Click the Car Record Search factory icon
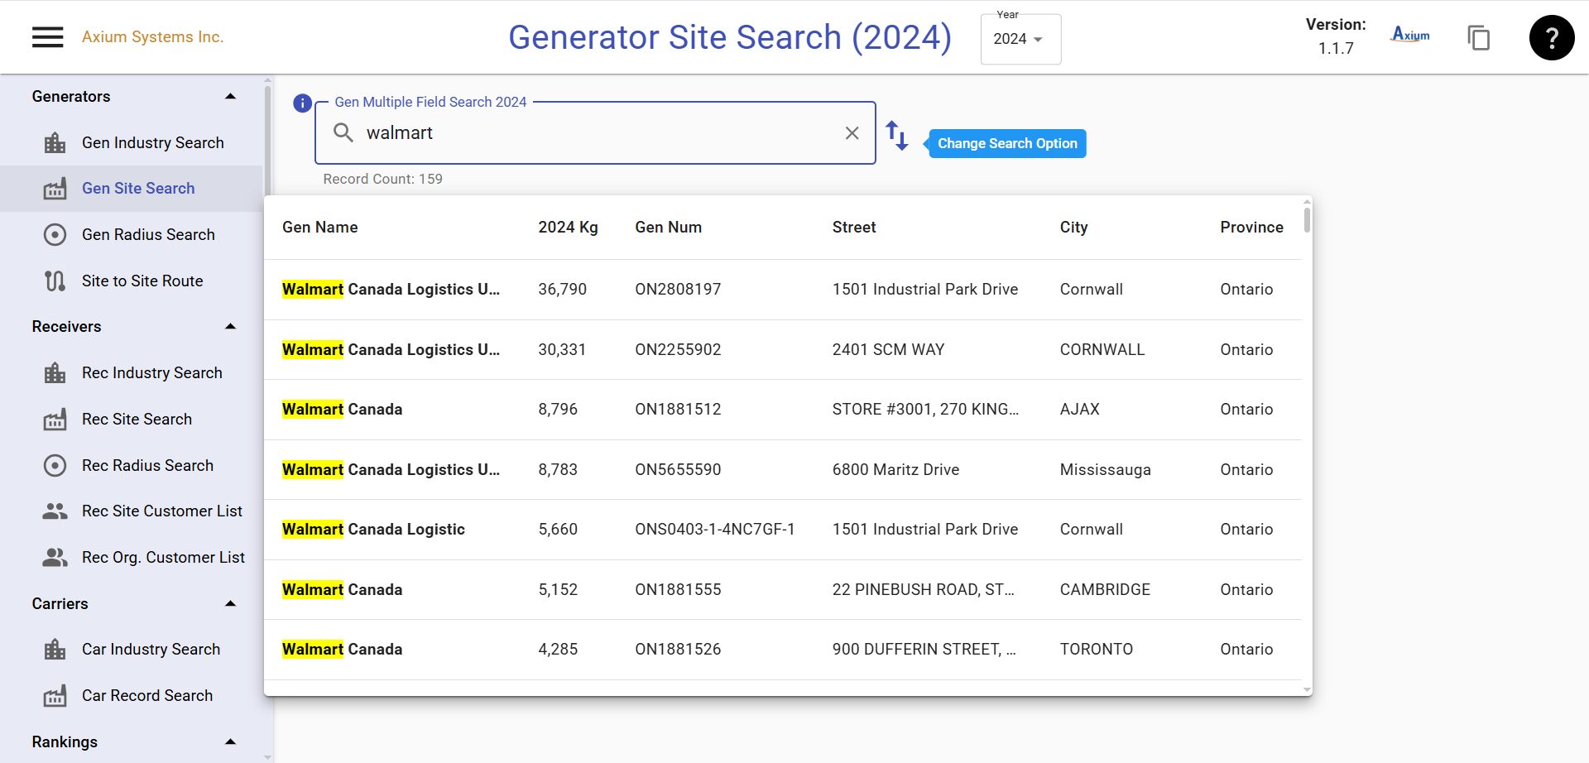The height and width of the screenshot is (763, 1589). coord(55,696)
